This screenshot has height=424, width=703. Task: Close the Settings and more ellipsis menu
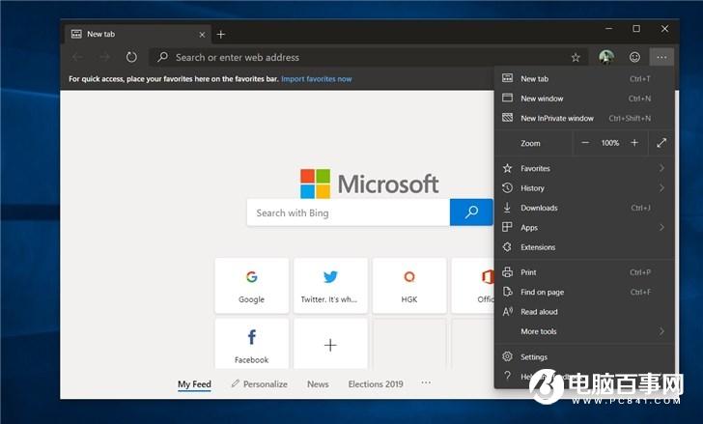[x=661, y=57]
